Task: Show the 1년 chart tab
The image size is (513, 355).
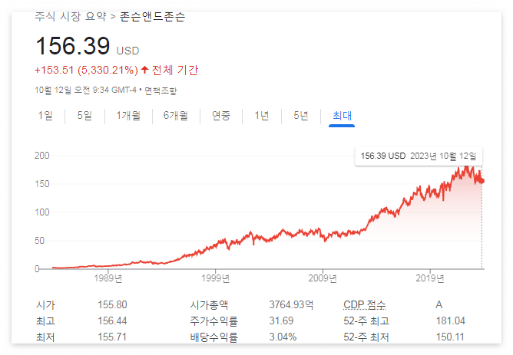Action: point(262,116)
